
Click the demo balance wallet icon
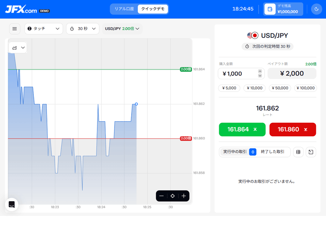pos(270,9)
